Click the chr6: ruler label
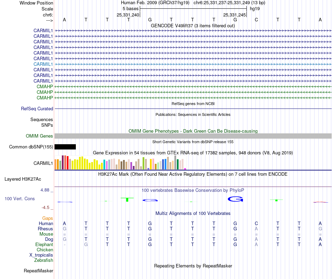The image size is (332, 279). [x=48, y=15]
